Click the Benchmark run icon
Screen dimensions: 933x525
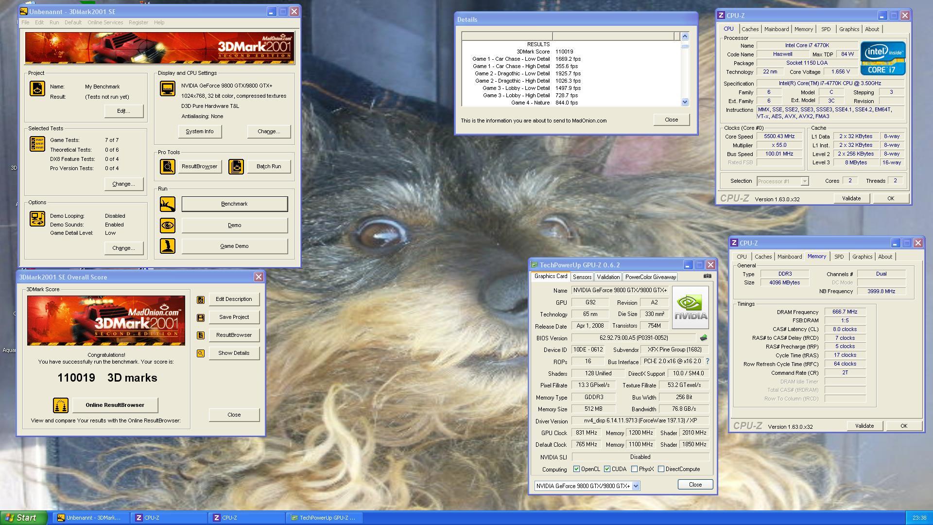(x=168, y=204)
